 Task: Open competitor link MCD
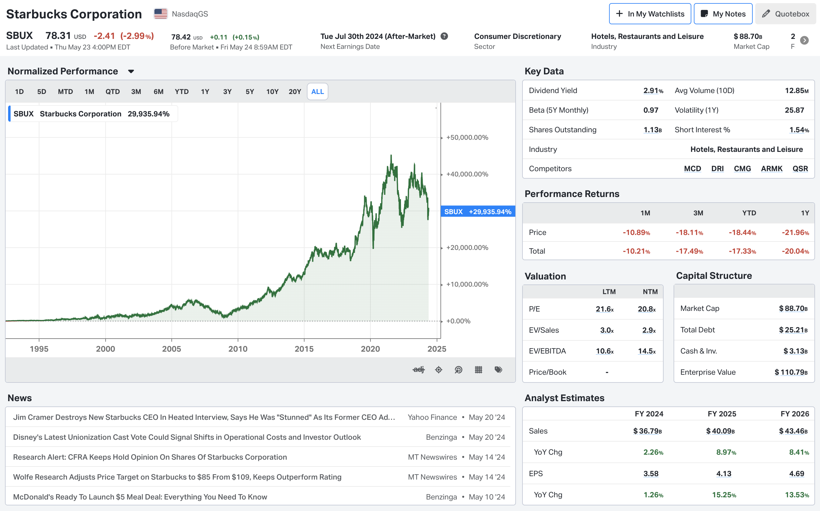click(x=692, y=169)
